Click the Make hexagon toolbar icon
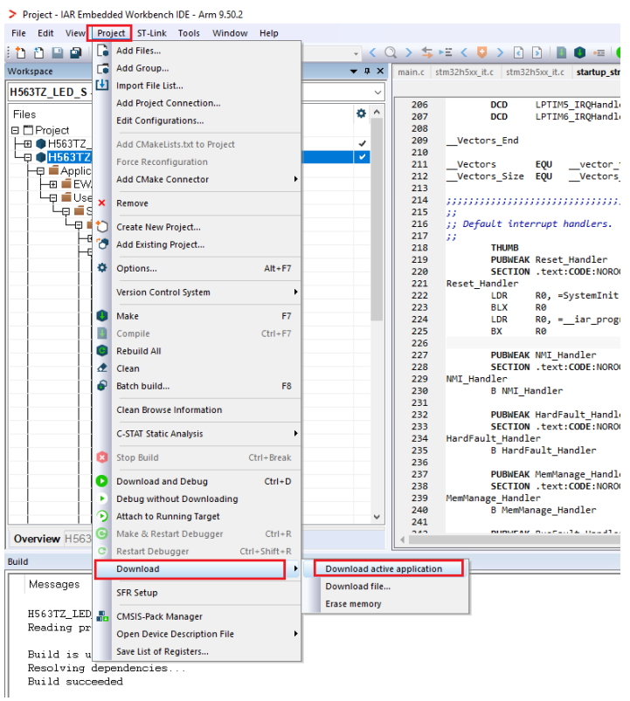This screenshot has height=701, width=630. [579, 52]
